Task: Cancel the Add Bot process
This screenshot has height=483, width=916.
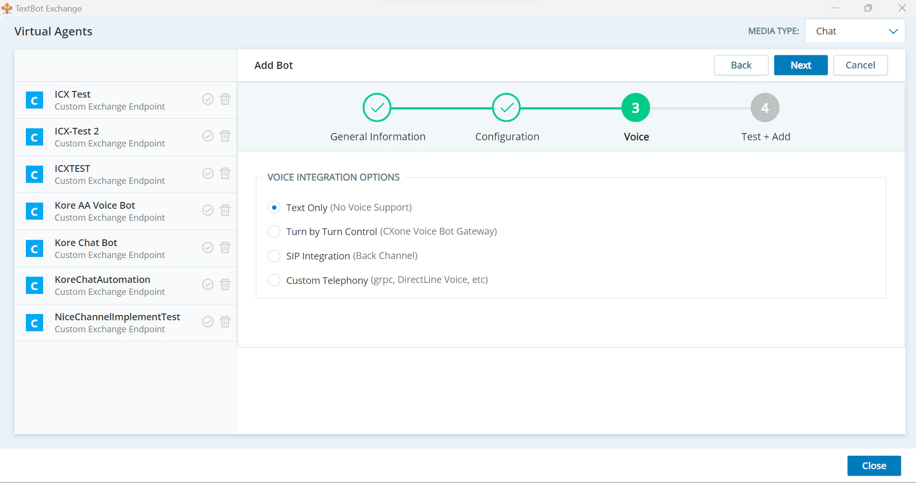Action: click(860, 65)
